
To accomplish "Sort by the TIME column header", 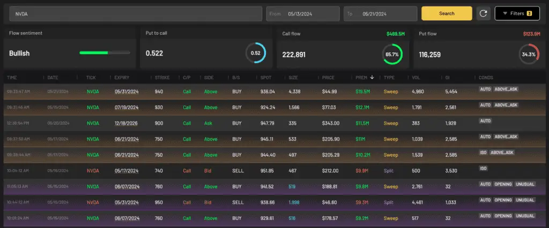I will coord(12,78).
